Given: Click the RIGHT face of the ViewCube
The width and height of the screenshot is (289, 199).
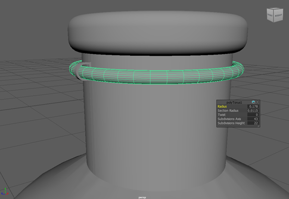Looking at the screenshot, I should [x=278, y=16].
